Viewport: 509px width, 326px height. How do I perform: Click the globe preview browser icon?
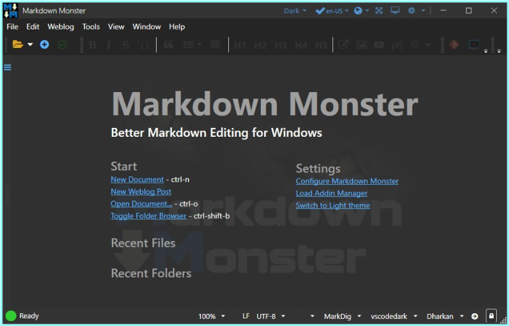358,11
